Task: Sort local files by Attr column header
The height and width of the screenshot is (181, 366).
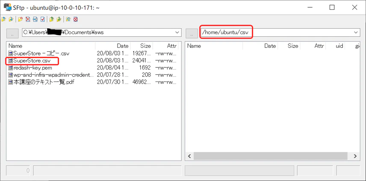Action: (165, 46)
